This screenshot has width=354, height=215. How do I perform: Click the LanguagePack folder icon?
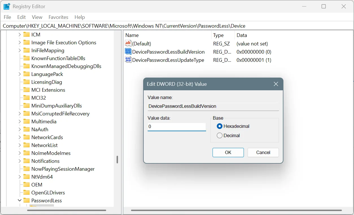[27, 74]
